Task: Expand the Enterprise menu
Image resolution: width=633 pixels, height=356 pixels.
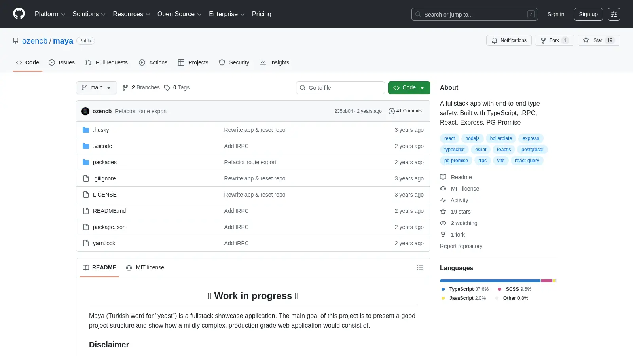Action: point(227,14)
